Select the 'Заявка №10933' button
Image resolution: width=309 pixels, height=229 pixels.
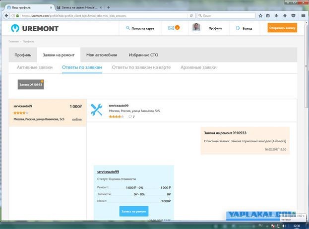[31, 84]
